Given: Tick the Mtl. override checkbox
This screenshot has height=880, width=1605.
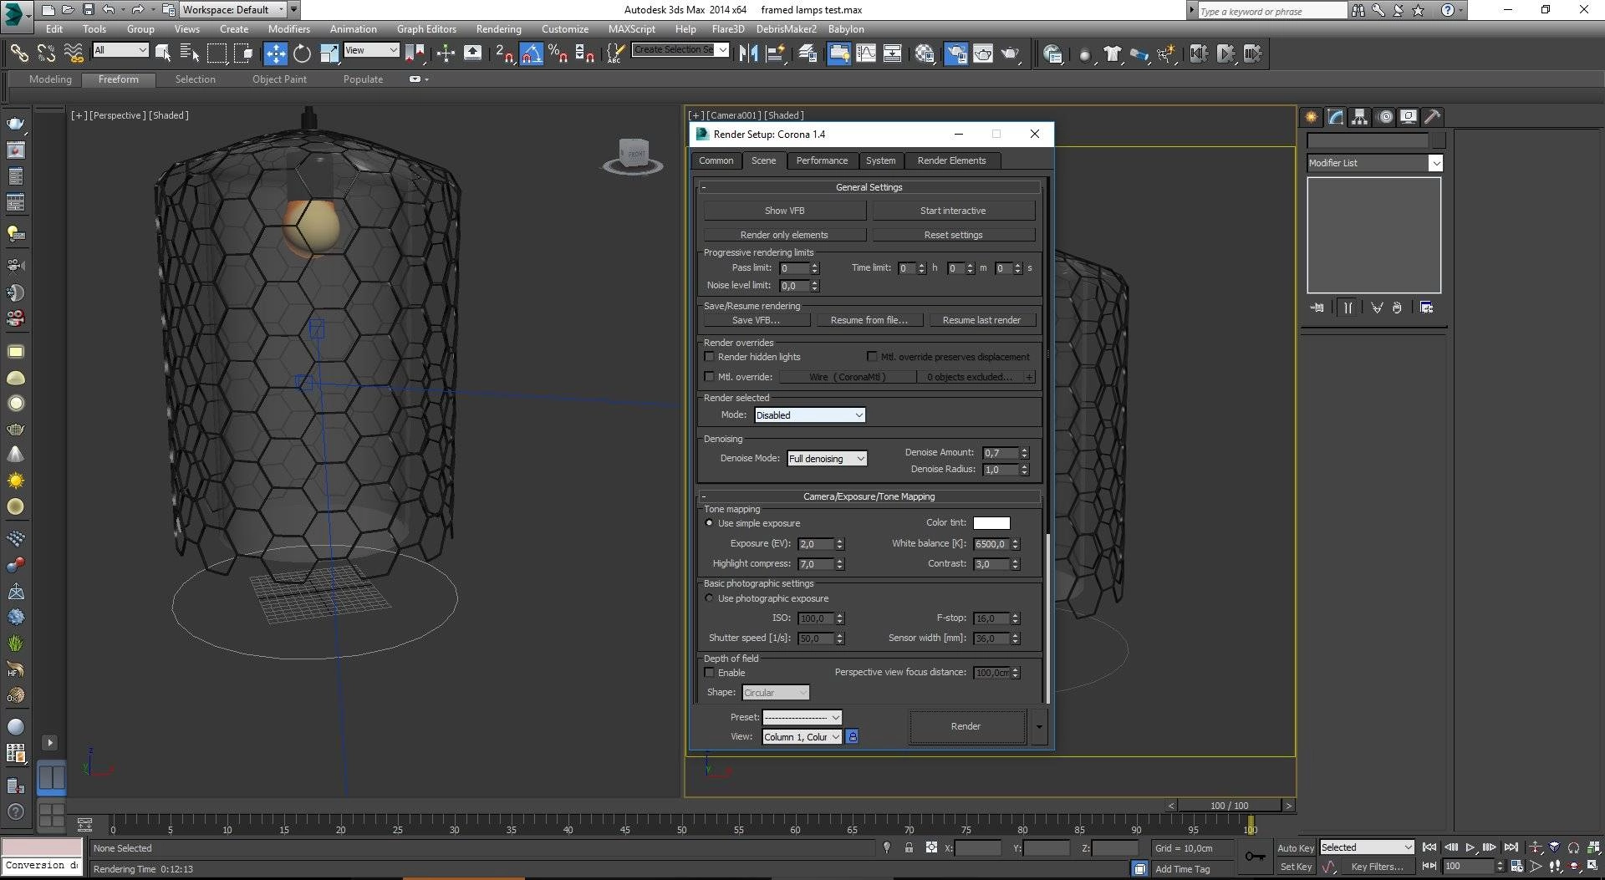Looking at the screenshot, I should pos(709,377).
